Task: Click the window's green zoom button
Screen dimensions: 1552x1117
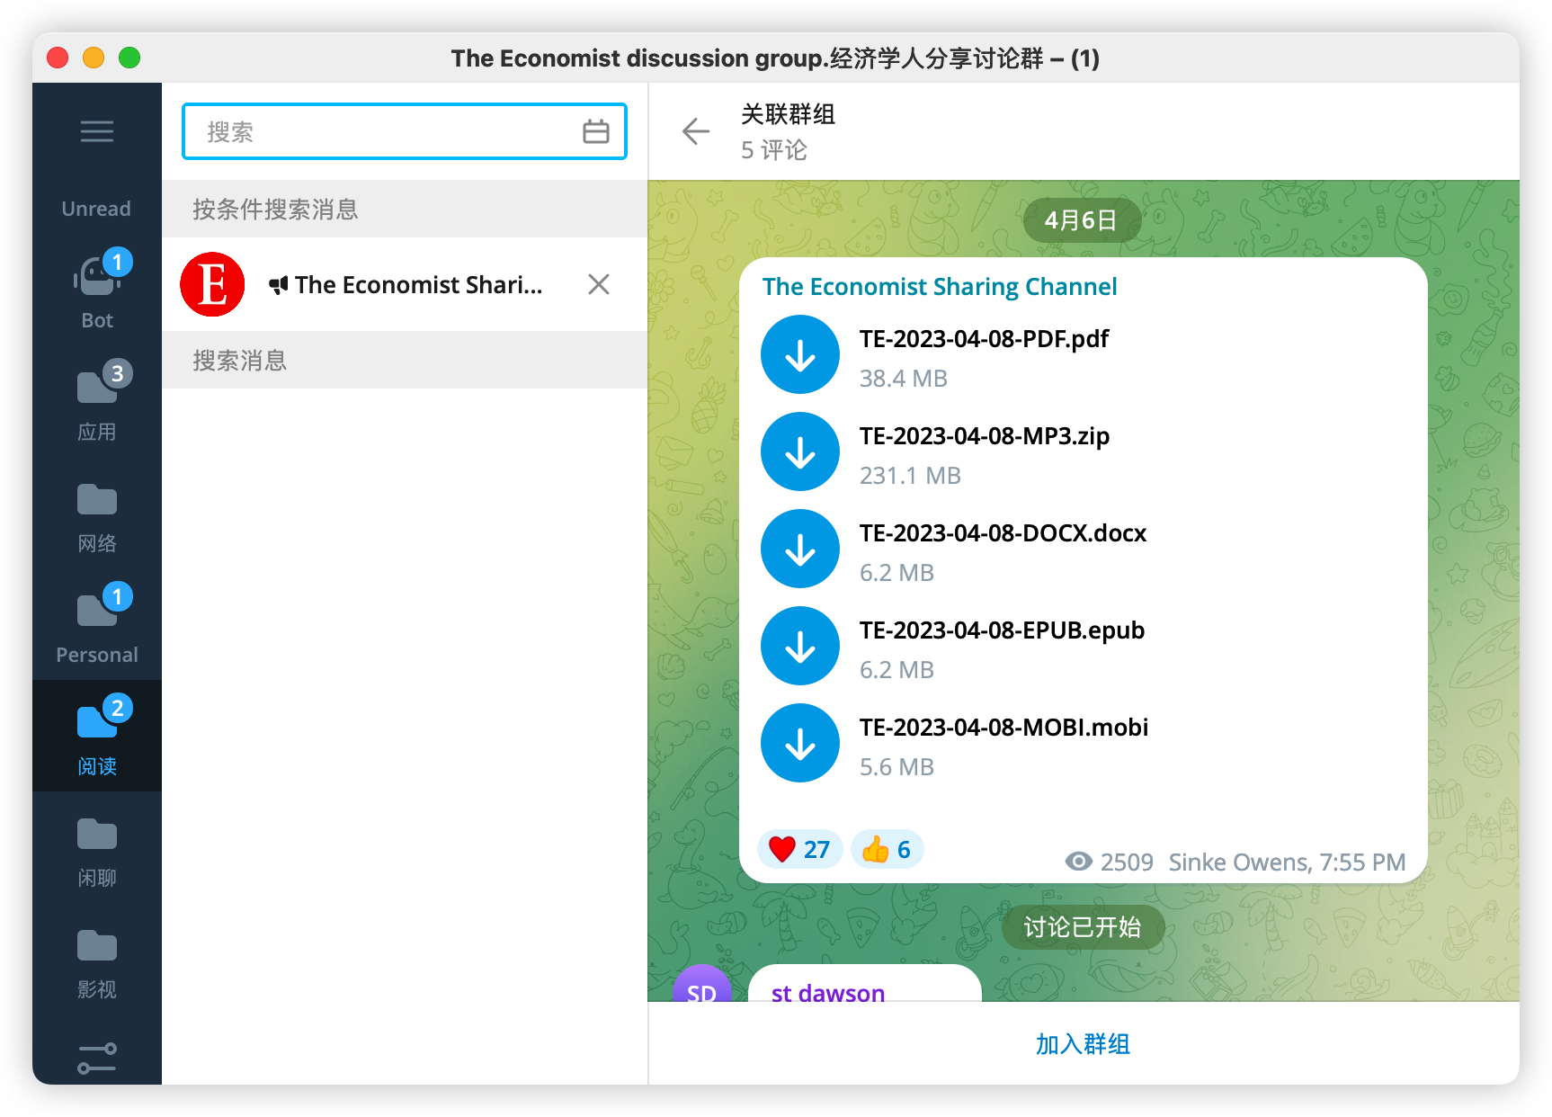Action: click(129, 58)
